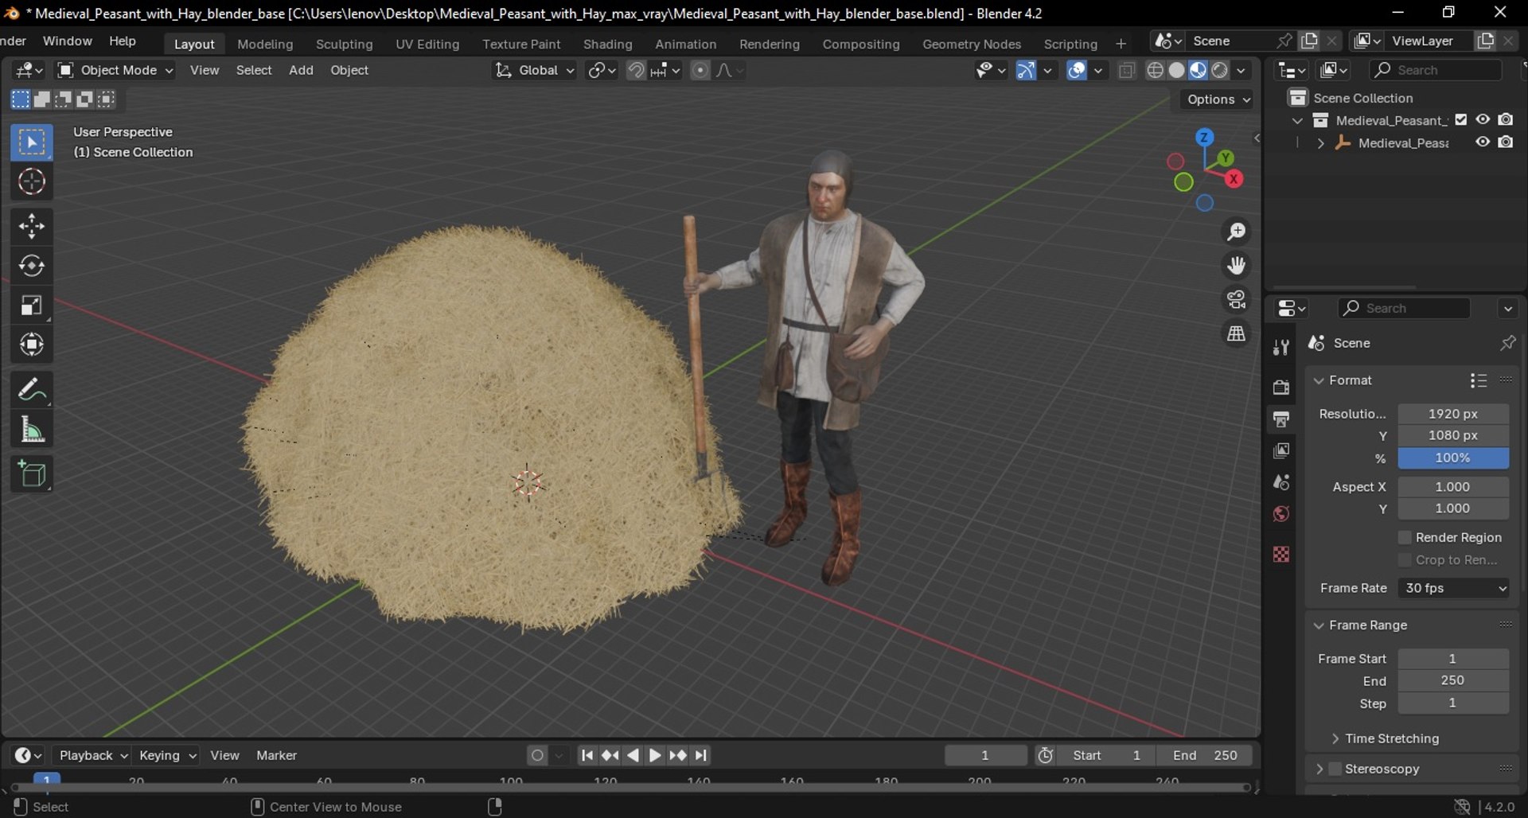The image size is (1528, 818).
Task: Open the Frame Rate 30 fps dropdown
Action: coord(1454,588)
